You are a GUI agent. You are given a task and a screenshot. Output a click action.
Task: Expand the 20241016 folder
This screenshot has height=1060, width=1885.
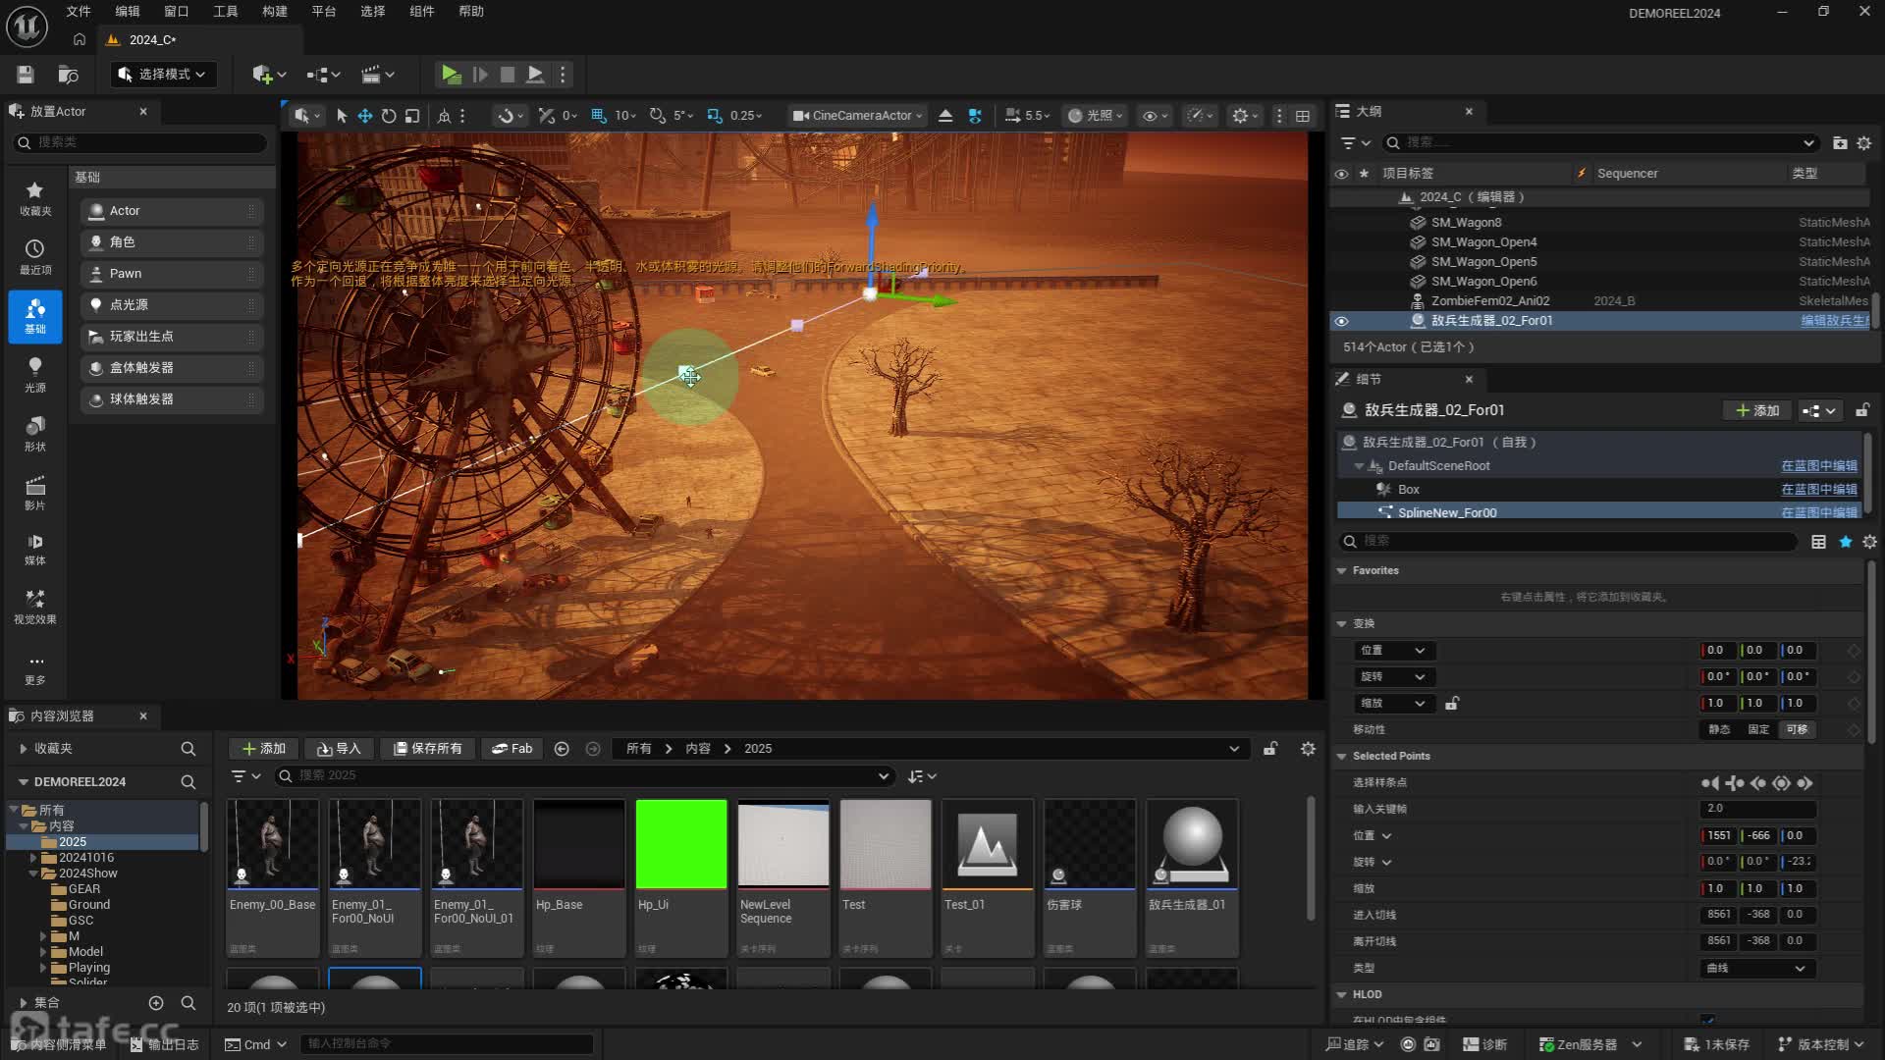33,858
